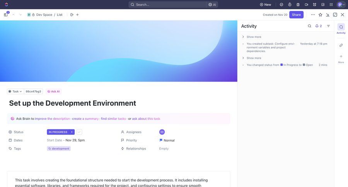Add task to another list plus icon
The width and height of the screenshot is (348, 187).
click(x=77, y=15)
